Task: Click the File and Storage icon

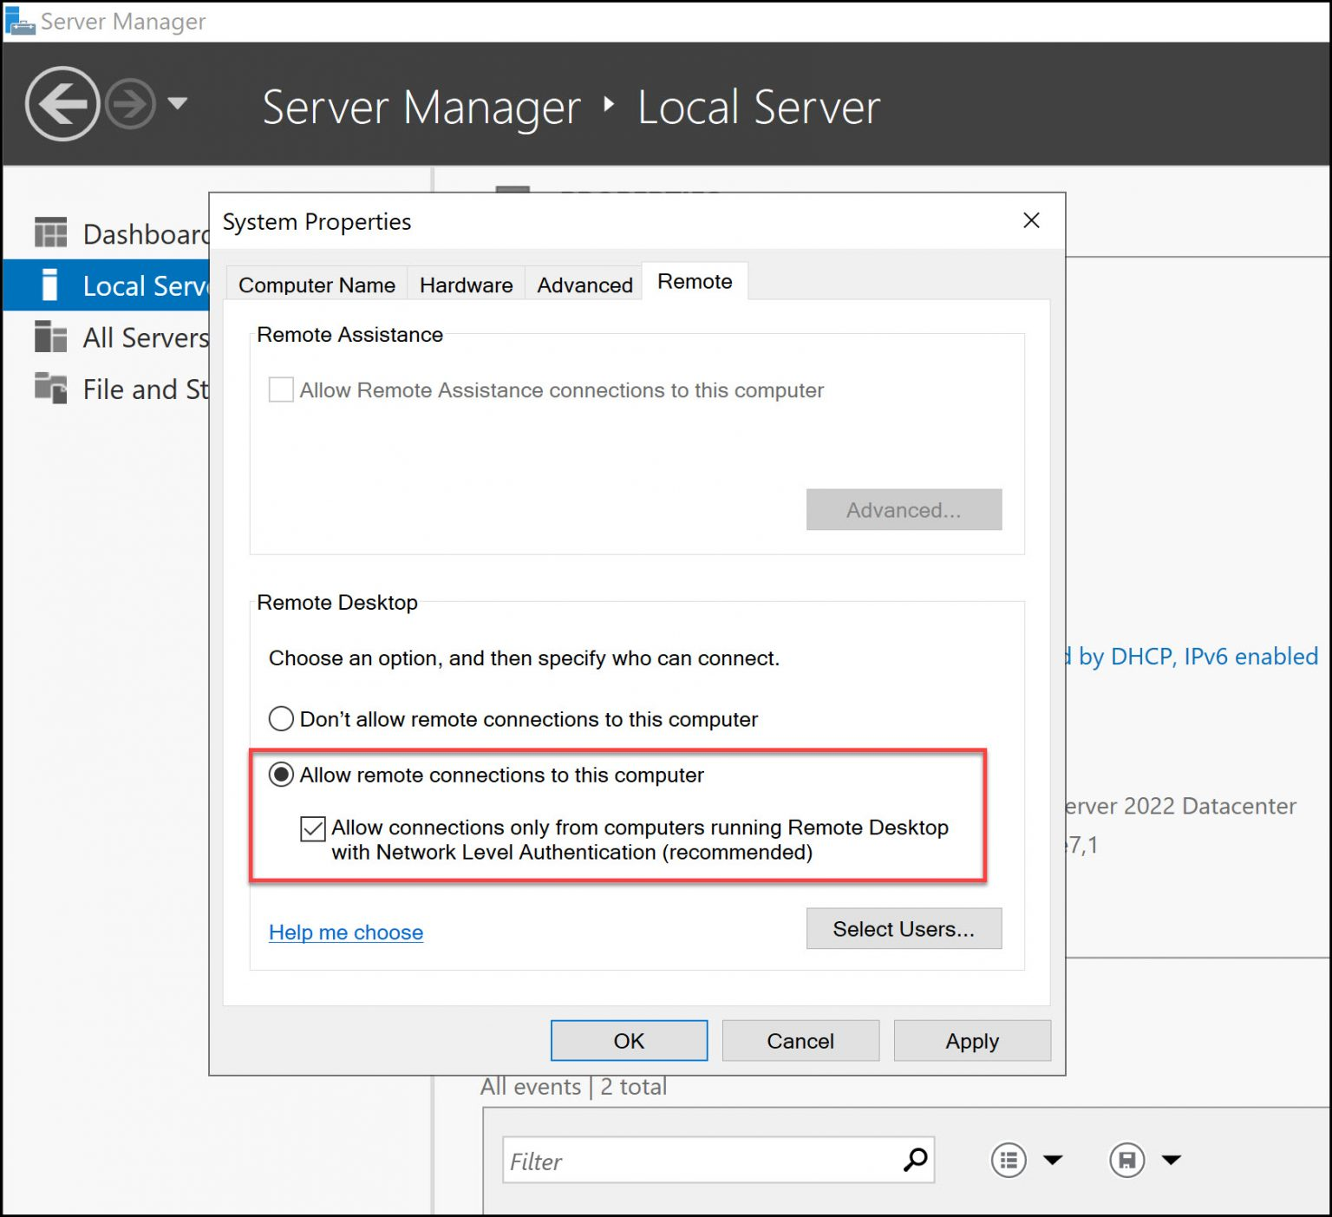Action: [x=50, y=388]
